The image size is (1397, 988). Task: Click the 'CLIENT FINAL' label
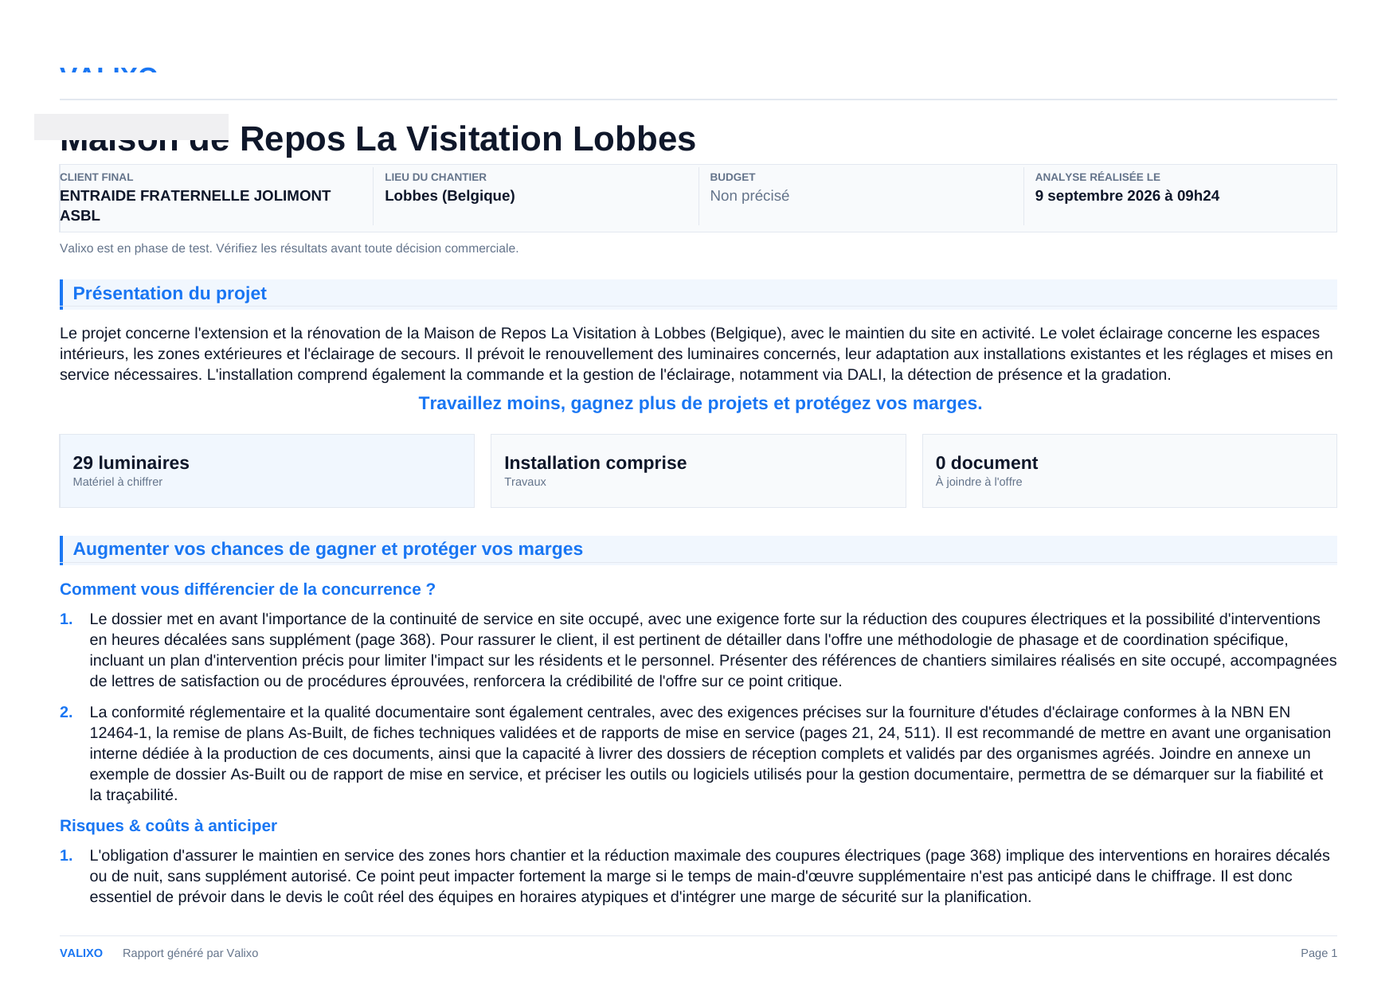pos(96,177)
